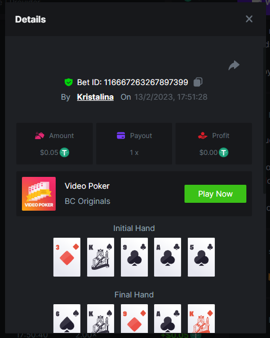Select the King of diamonds final card
The width and height of the screenshot is (270, 338).
tap(201, 318)
